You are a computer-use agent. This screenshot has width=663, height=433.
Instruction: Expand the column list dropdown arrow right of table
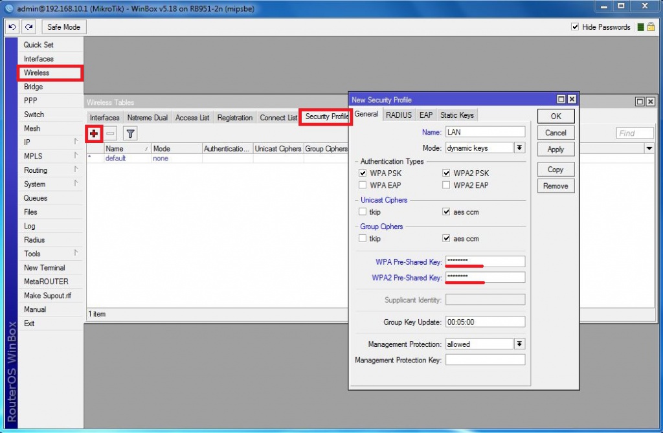click(x=649, y=149)
